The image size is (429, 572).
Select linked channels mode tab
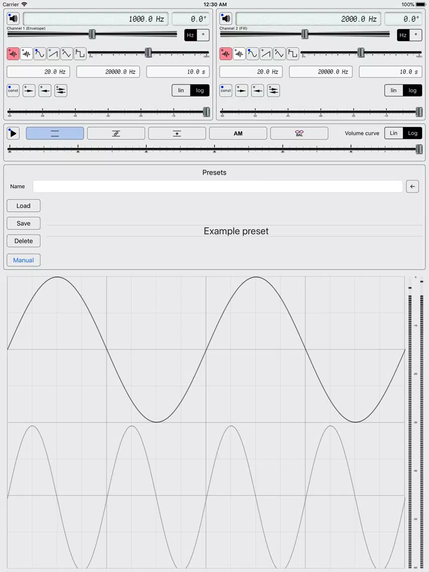click(x=116, y=133)
